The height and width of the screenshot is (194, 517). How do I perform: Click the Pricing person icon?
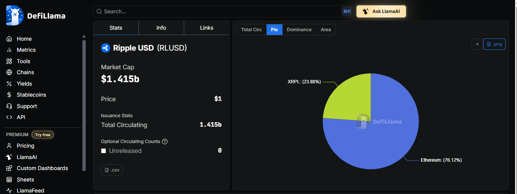[x=9, y=146]
